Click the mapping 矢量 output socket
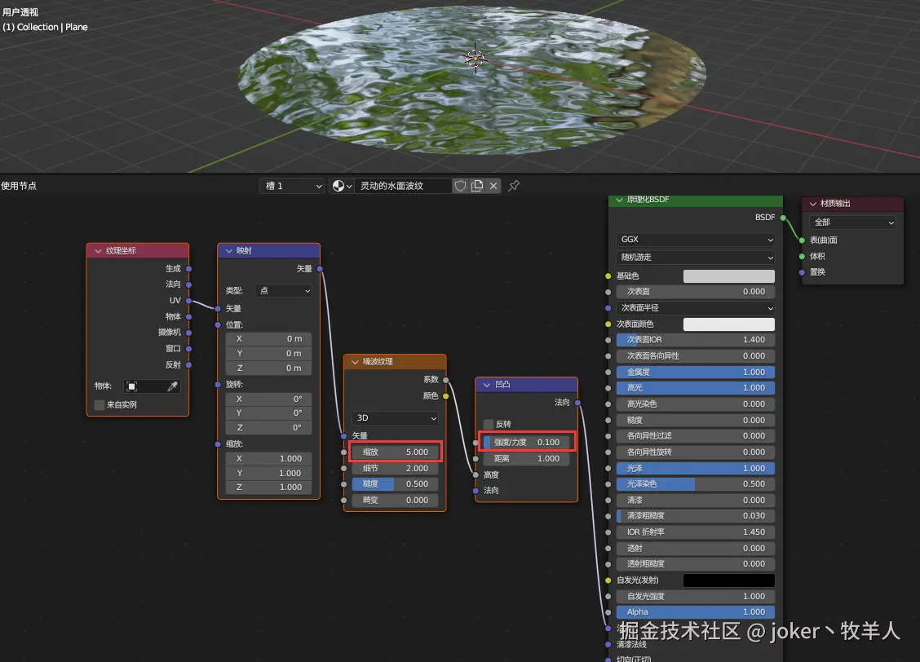 (320, 268)
